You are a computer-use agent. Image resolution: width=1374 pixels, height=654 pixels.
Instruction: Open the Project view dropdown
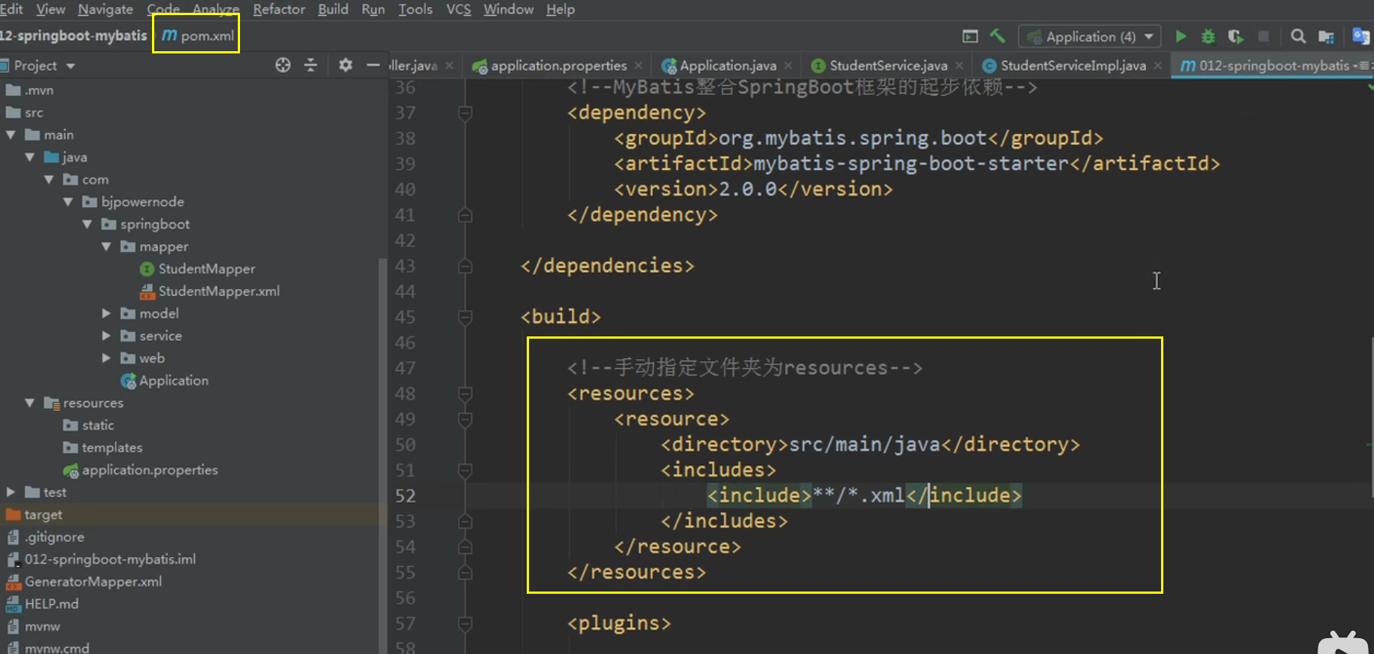pyautogui.click(x=71, y=66)
